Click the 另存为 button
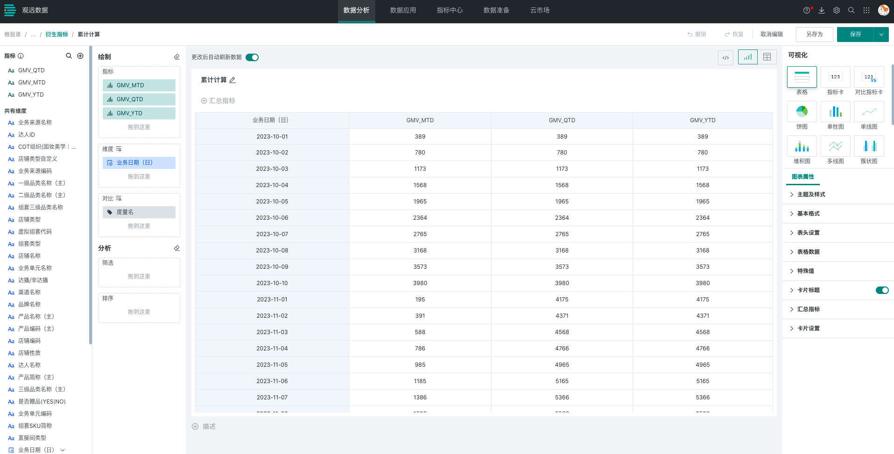This screenshot has width=894, height=454. [x=814, y=35]
